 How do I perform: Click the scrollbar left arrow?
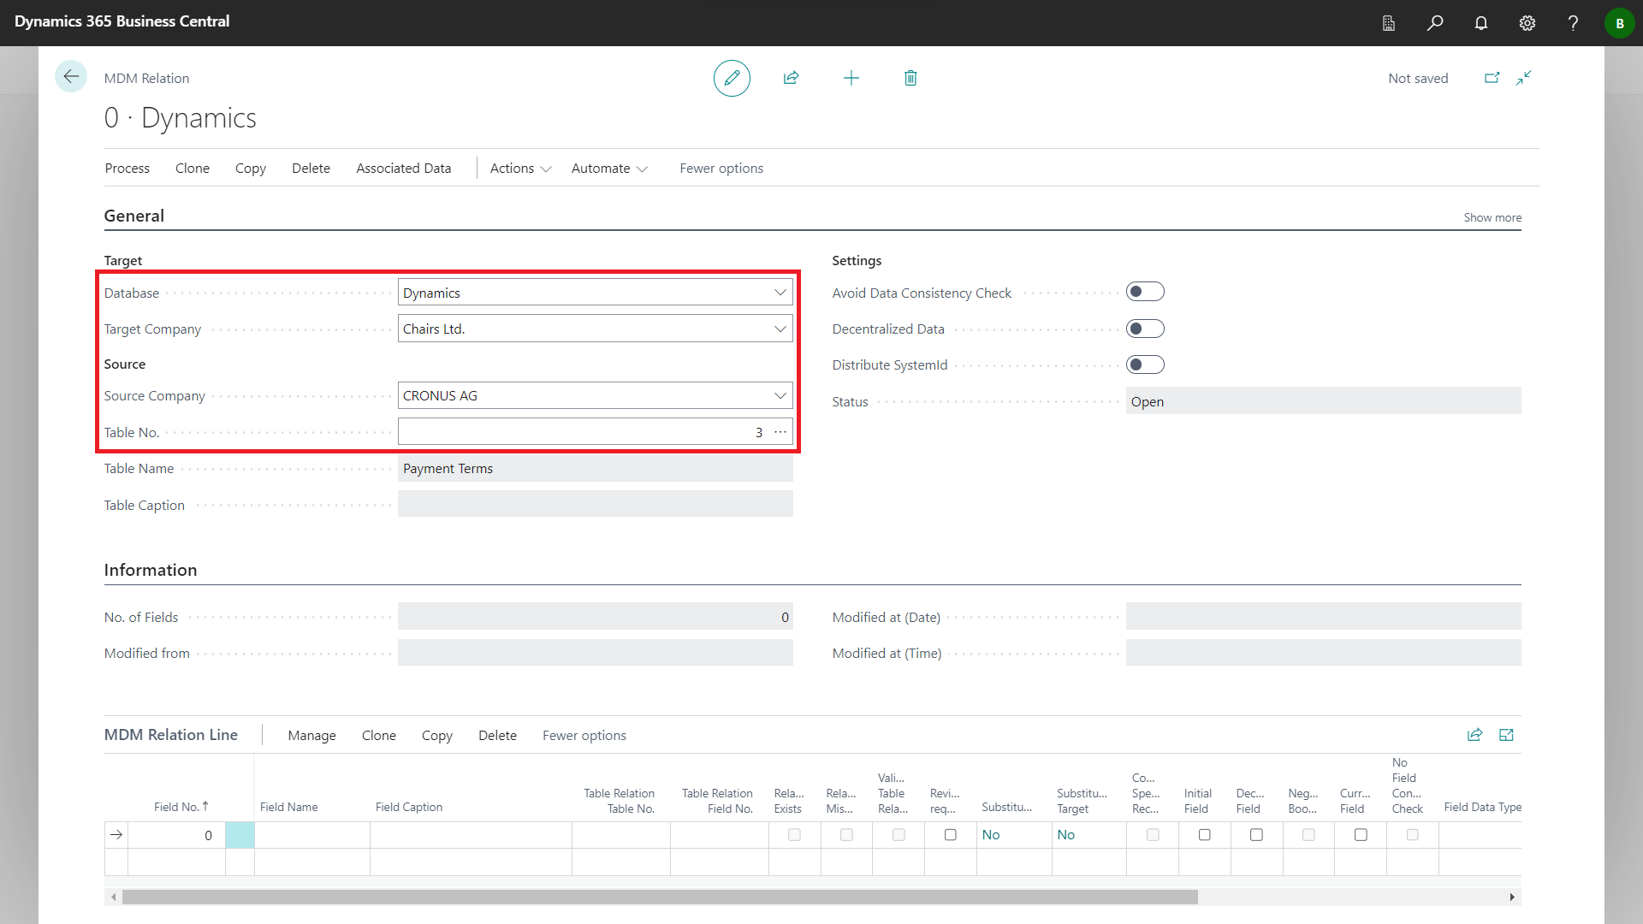(114, 897)
